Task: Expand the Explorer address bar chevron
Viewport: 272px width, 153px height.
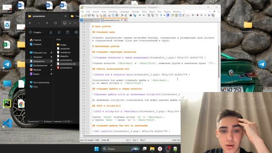Action: click(x=70, y=23)
